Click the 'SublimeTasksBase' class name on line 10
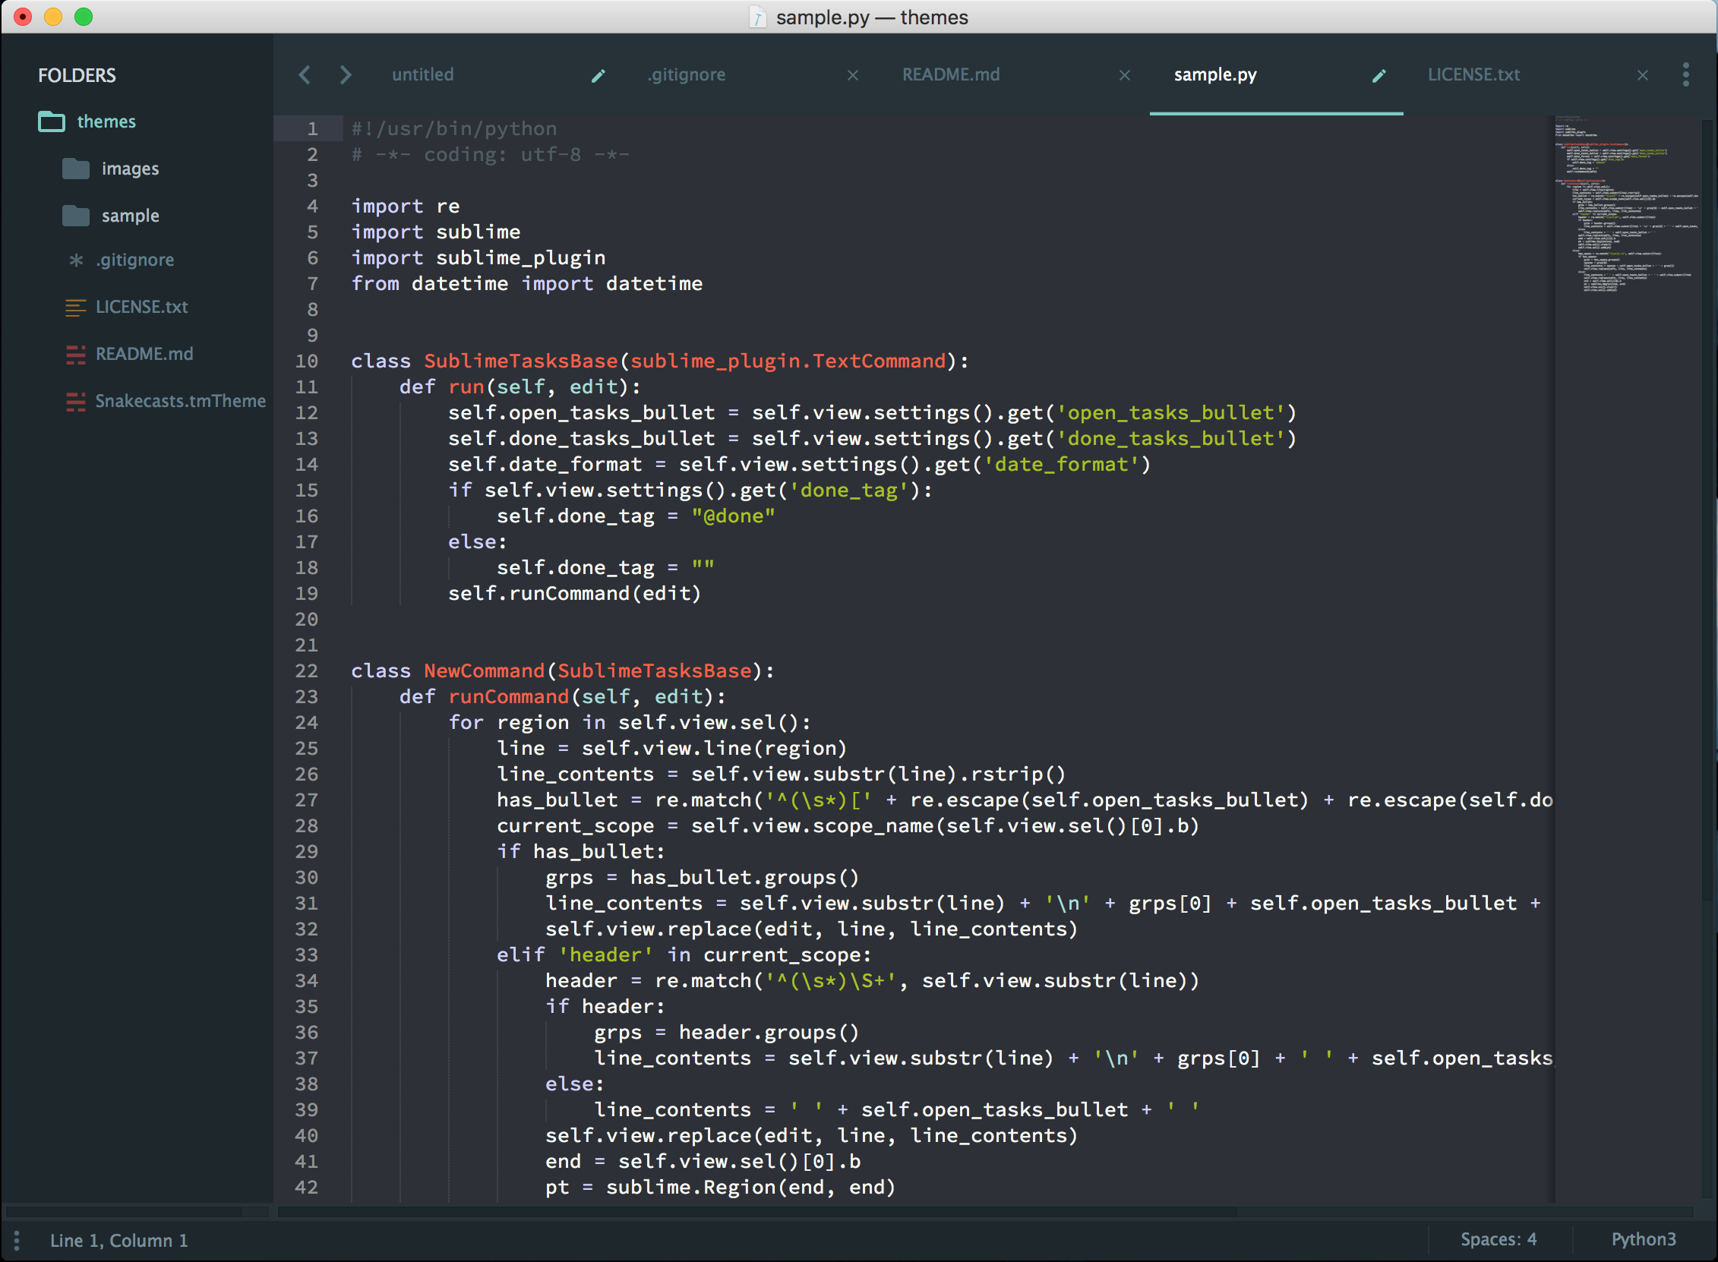The height and width of the screenshot is (1262, 1718). pos(521,361)
